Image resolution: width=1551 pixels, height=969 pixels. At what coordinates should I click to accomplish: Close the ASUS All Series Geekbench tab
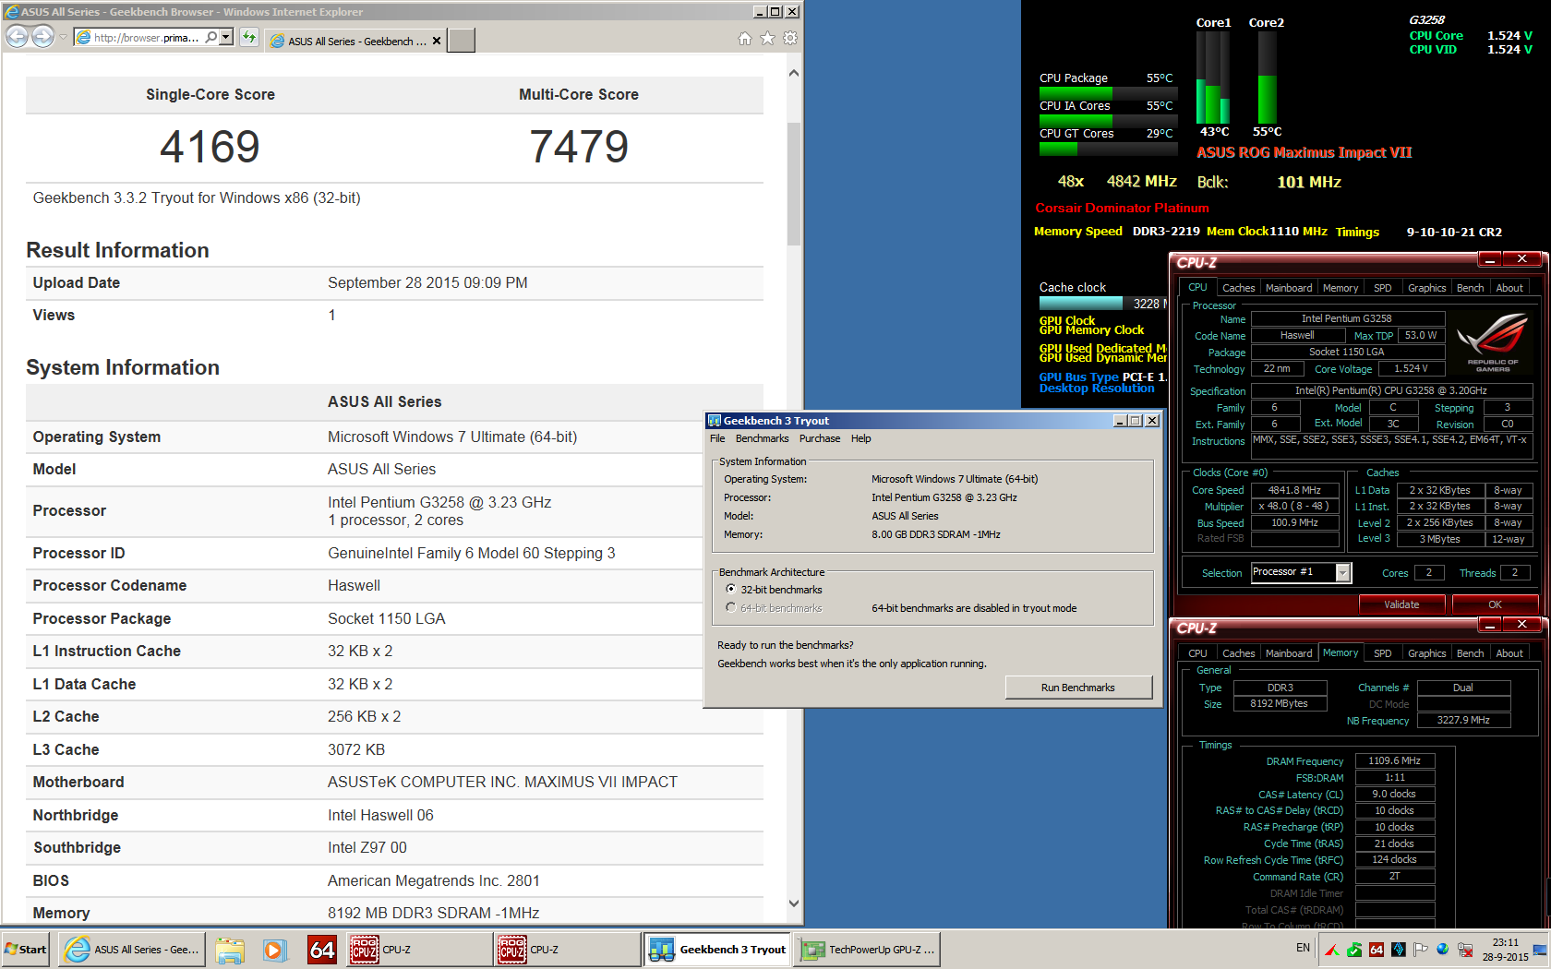(x=437, y=41)
